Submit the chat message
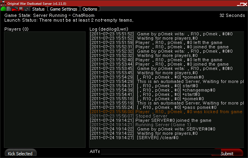The height and width of the screenshot is (158, 248). (x=228, y=153)
